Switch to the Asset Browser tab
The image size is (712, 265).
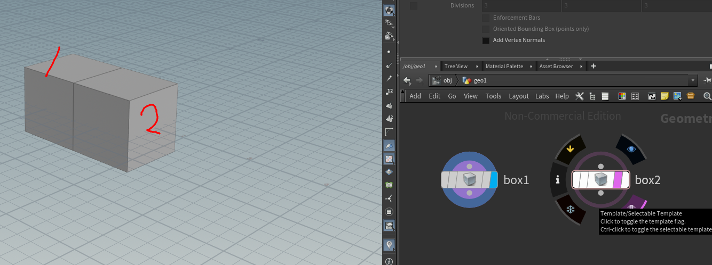click(x=556, y=67)
